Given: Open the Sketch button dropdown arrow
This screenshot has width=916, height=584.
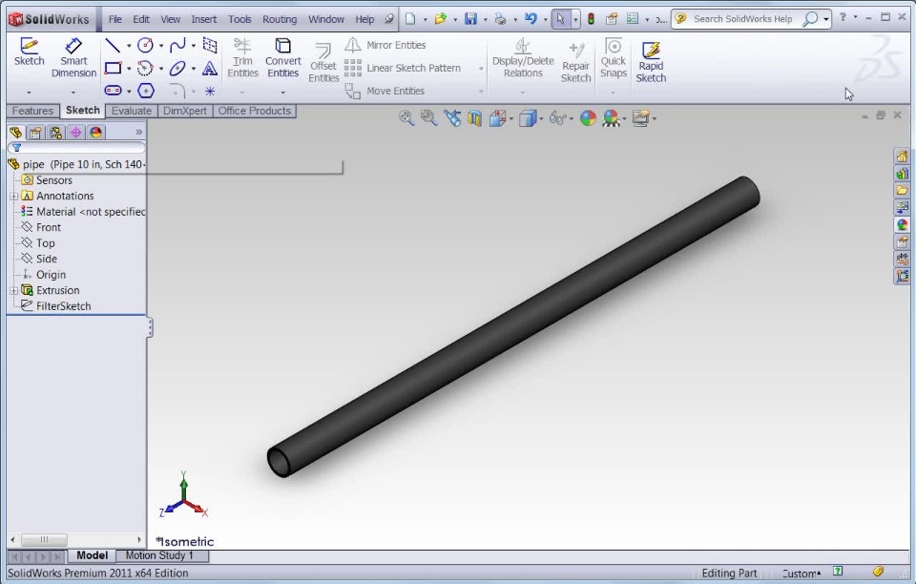Looking at the screenshot, I should click(x=29, y=93).
